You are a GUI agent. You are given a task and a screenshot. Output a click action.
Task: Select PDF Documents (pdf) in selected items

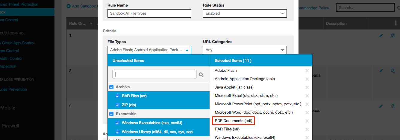(x=234, y=121)
